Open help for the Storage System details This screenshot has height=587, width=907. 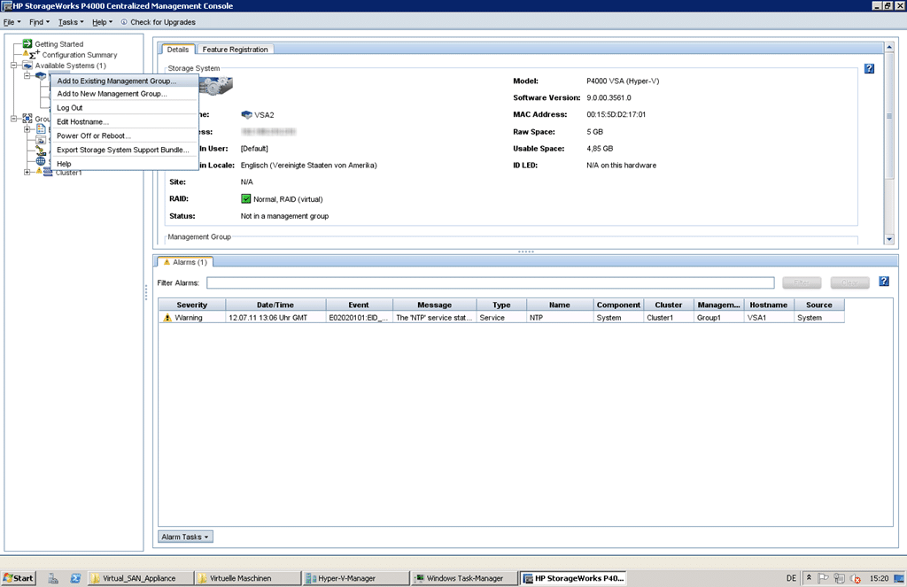tap(869, 69)
